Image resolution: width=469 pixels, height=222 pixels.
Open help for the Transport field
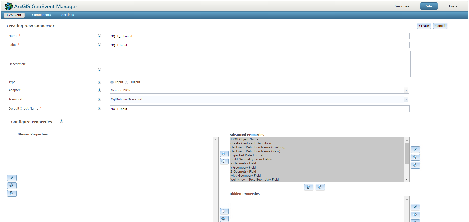pyautogui.click(x=100, y=100)
